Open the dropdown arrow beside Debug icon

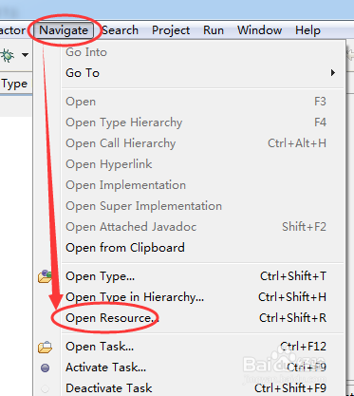point(25,55)
